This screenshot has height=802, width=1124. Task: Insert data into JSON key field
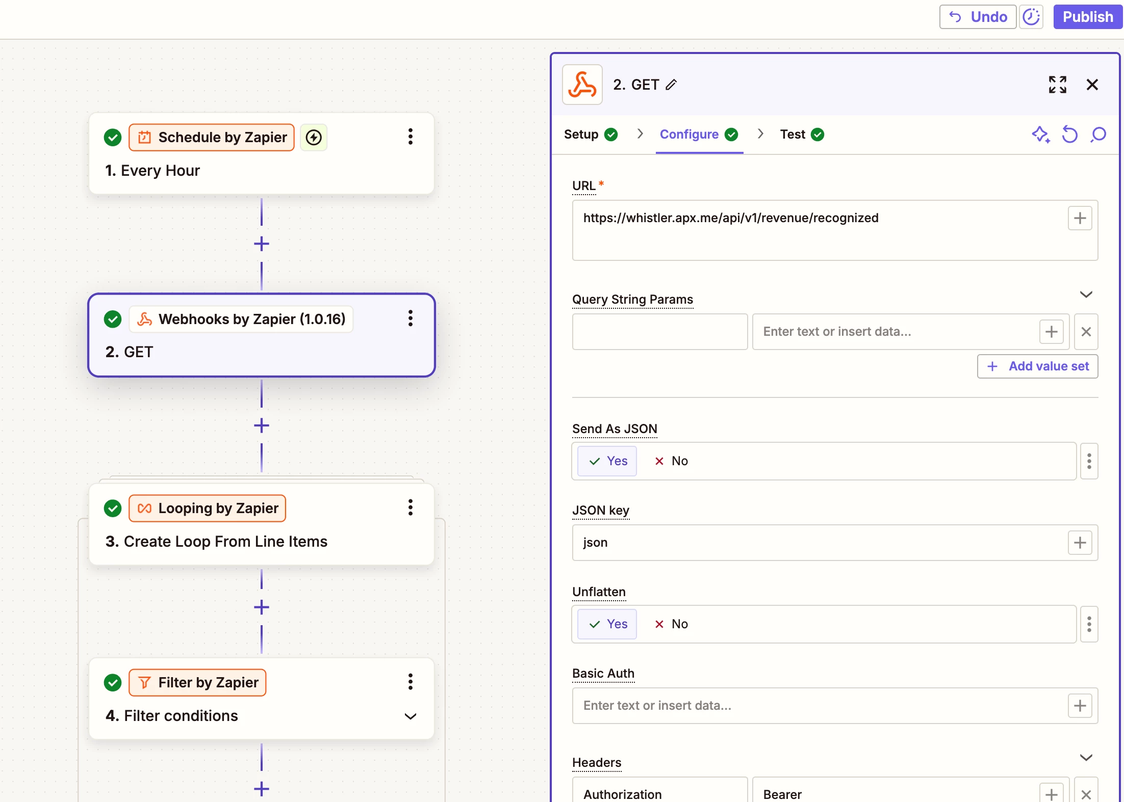pos(1080,543)
